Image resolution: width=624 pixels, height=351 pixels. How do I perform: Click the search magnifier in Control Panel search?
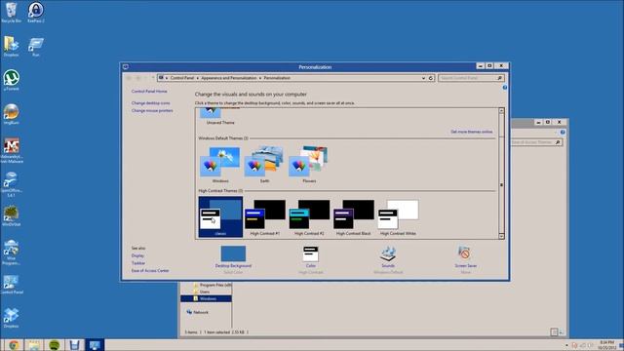pyautogui.click(x=500, y=78)
